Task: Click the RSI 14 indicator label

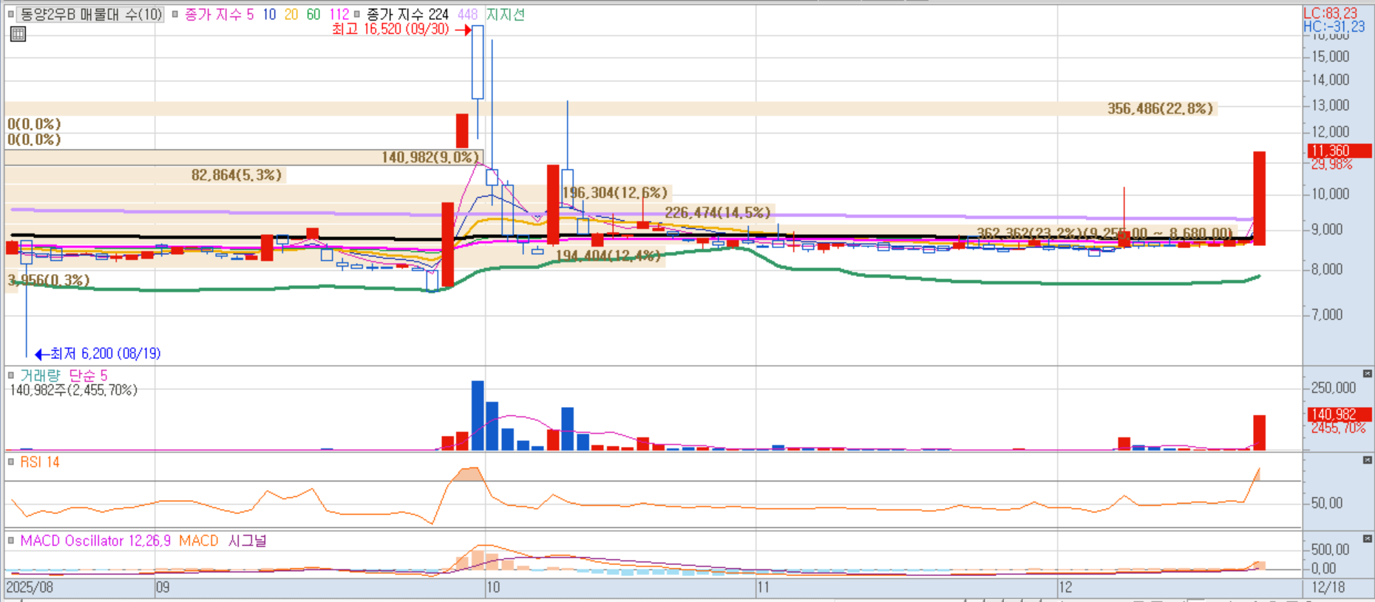Action: point(40,462)
